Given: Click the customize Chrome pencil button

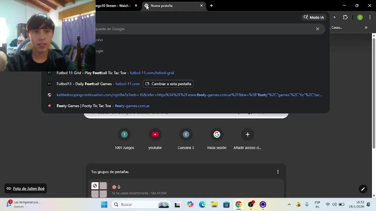Looking at the screenshot, I should pyautogui.click(x=363, y=189).
